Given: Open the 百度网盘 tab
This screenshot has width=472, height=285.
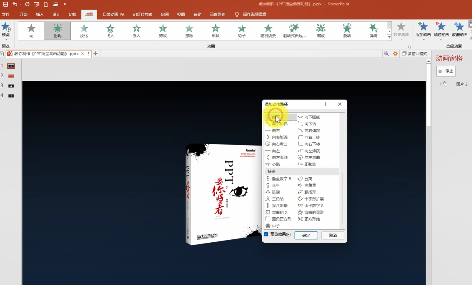Looking at the screenshot, I should (x=218, y=15).
